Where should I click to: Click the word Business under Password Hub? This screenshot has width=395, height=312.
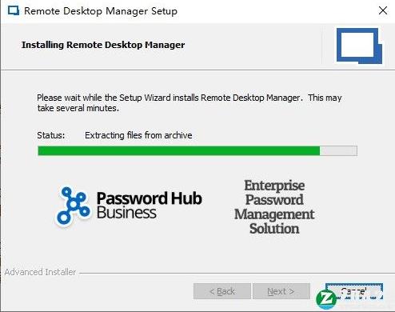coord(126,213)
